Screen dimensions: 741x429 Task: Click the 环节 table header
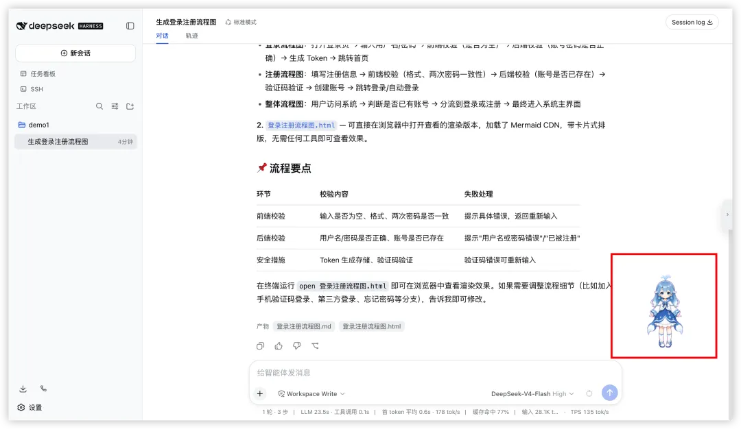click(x=263, y=195)
